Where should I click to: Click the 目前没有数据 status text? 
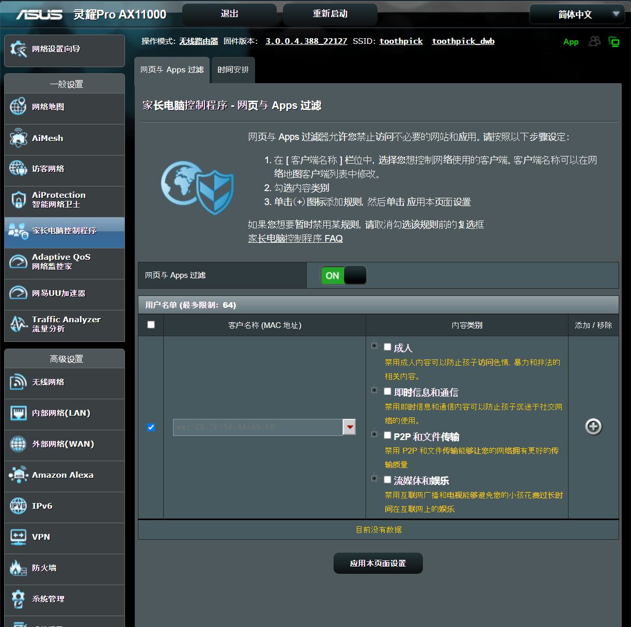[378, 530]
